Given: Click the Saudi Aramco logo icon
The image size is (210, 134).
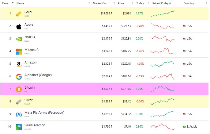Looking at the screenshot, I should tap(19, 127).
